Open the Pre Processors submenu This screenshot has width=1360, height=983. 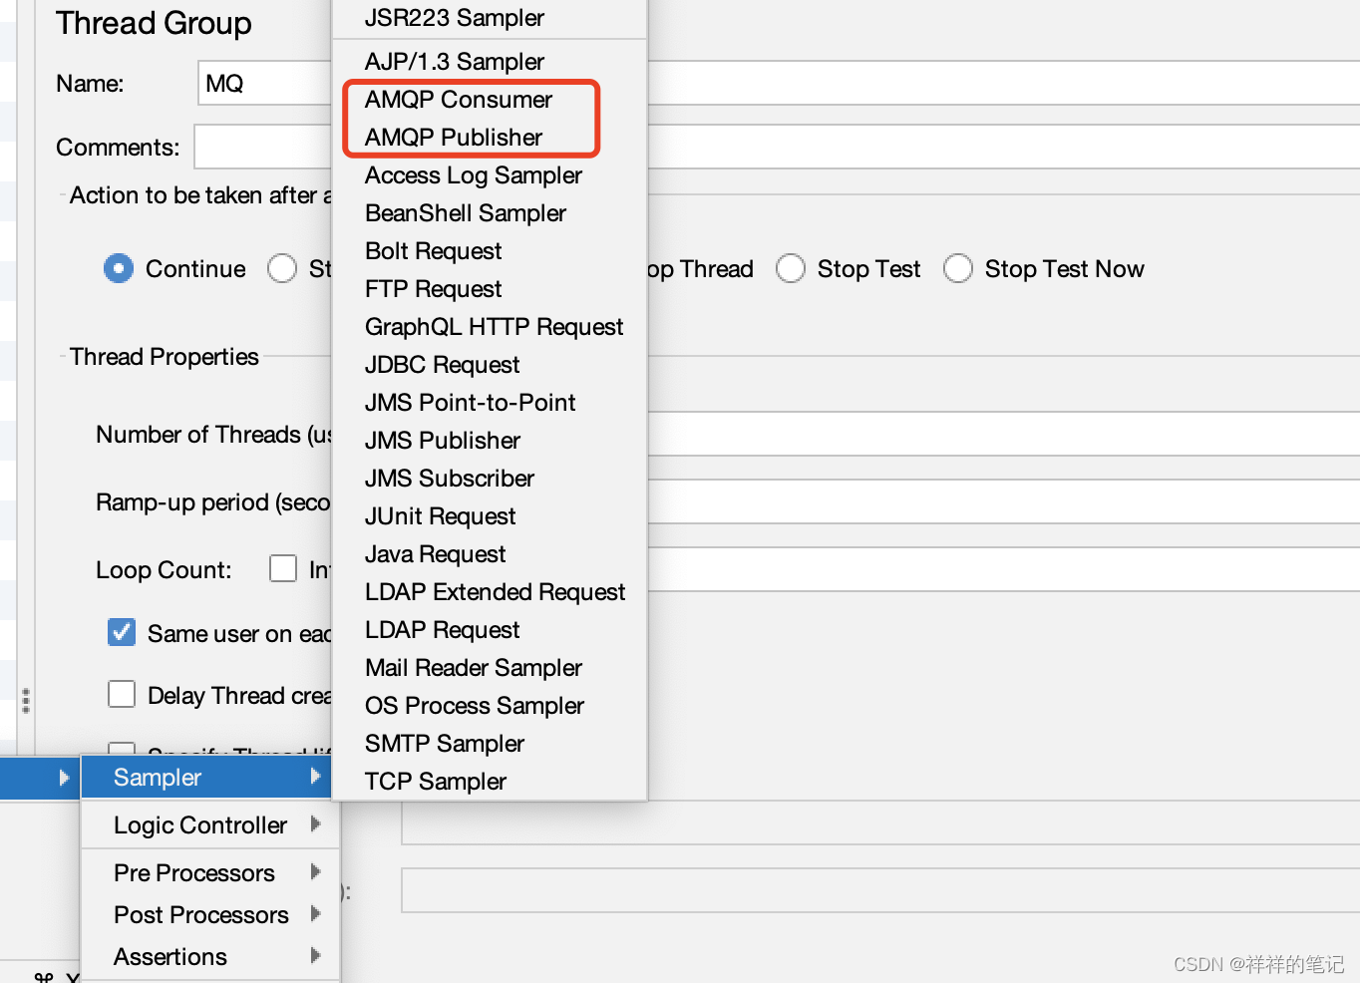point(194,872)
